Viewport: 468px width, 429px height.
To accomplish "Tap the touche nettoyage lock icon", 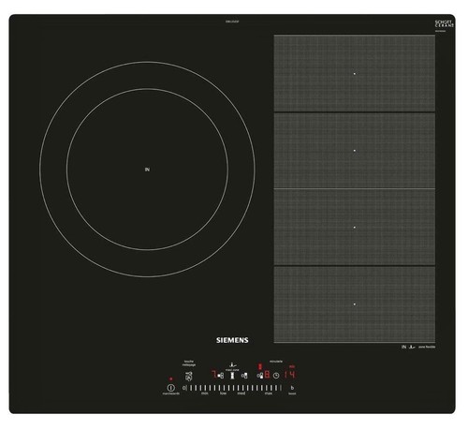I will (188, 376).
